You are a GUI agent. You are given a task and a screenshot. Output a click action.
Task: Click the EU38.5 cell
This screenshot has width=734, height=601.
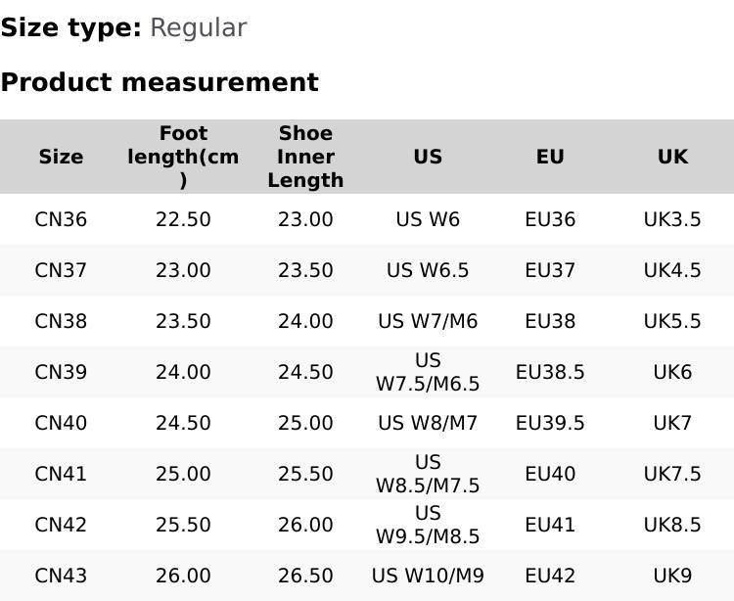pyautogui.click(x=550, y=372)
